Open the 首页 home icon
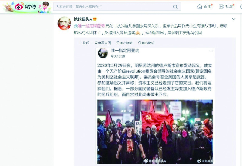Image resolution: width=242 pixels, height=166 pixels. [x=200, y=7]
